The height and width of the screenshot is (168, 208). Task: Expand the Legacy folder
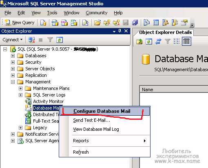[x=20, y=128]
